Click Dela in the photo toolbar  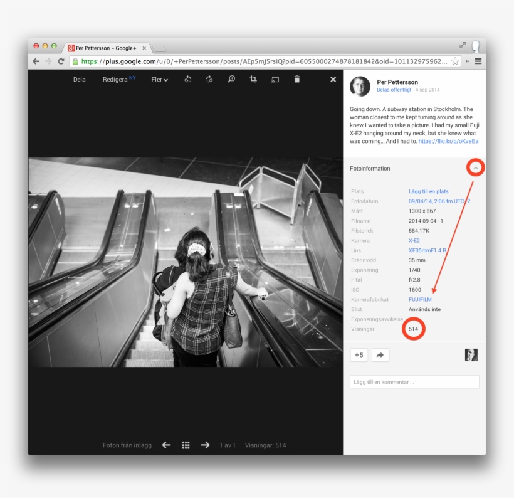coord(80,80)
